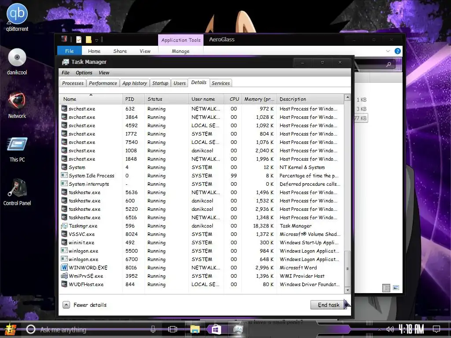Collapse view with Fewer details
Image resolution: width=451 pixels, height=338 pixels.
coord(85,305)
